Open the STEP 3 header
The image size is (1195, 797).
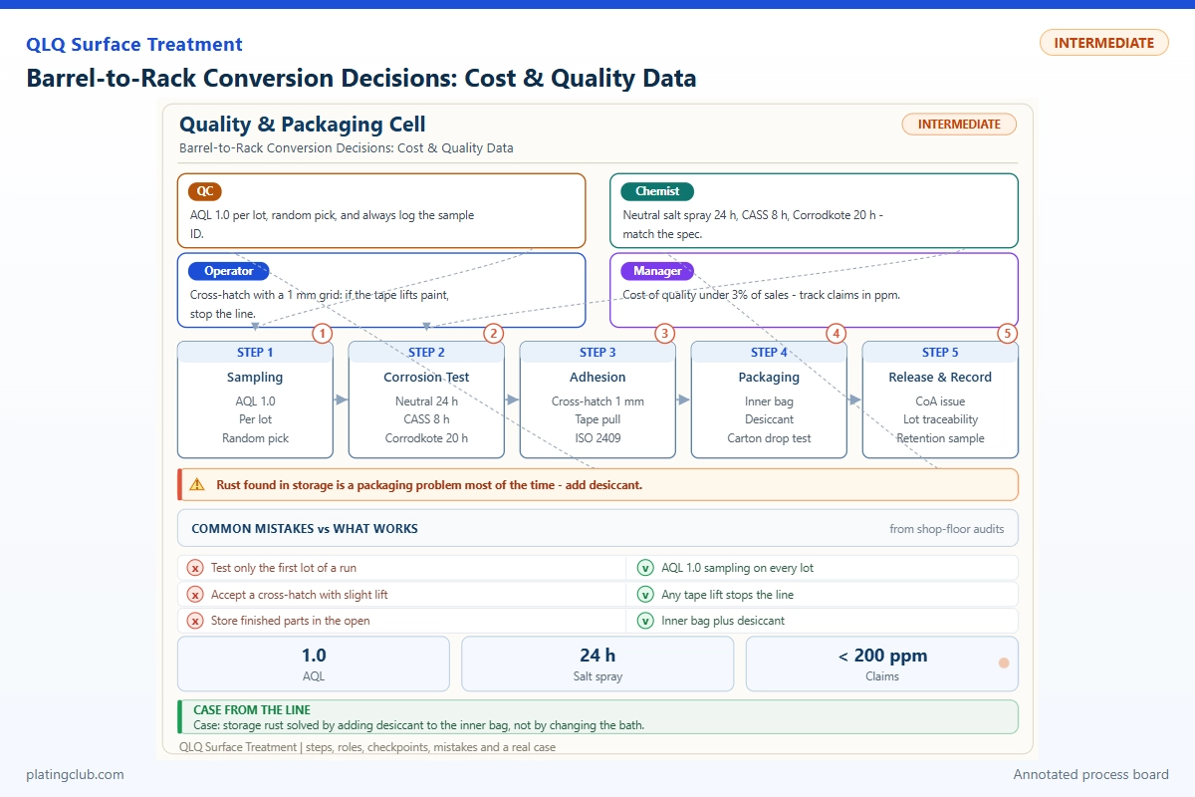click(597, 353)
